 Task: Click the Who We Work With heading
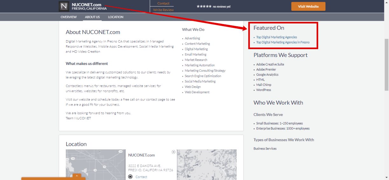pos(278,103)
